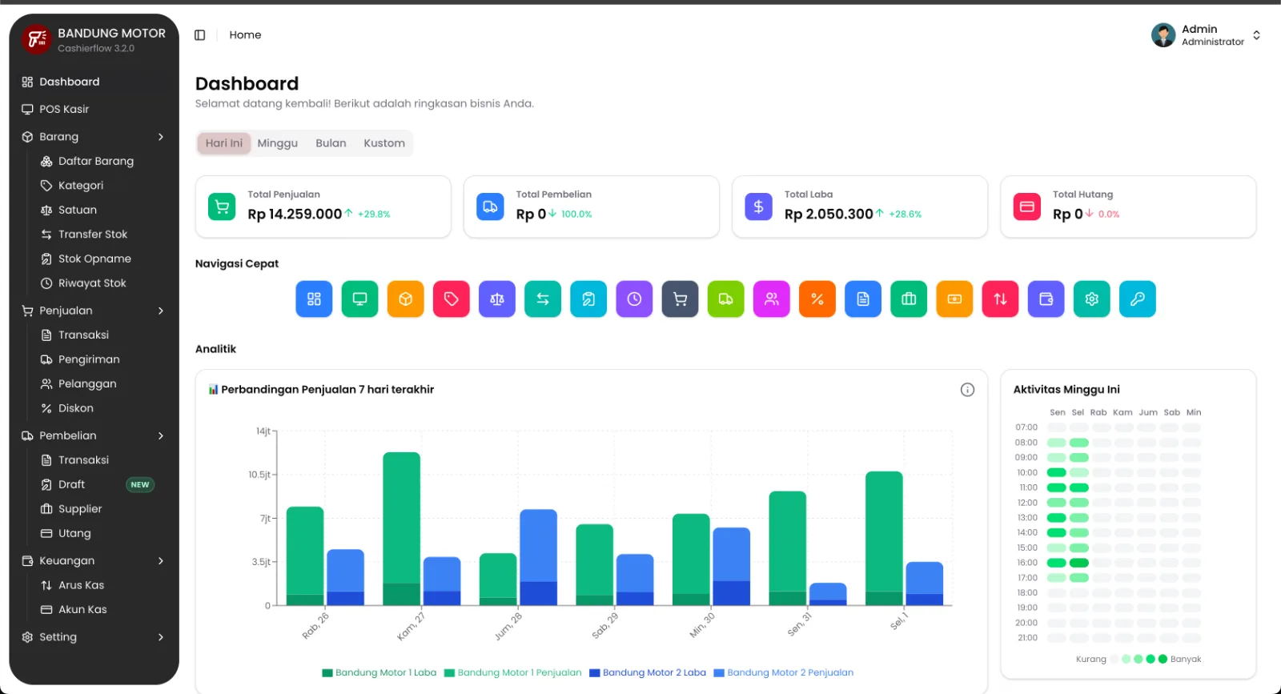The image size is (1281, 694).
Task: Open the lime truck delivery quick-nav icon
Action: tap(725, 299)
